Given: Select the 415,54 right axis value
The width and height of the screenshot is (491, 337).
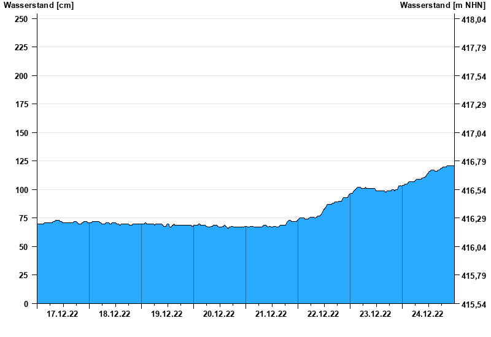Looking at the screenshot, I should 473,304.
